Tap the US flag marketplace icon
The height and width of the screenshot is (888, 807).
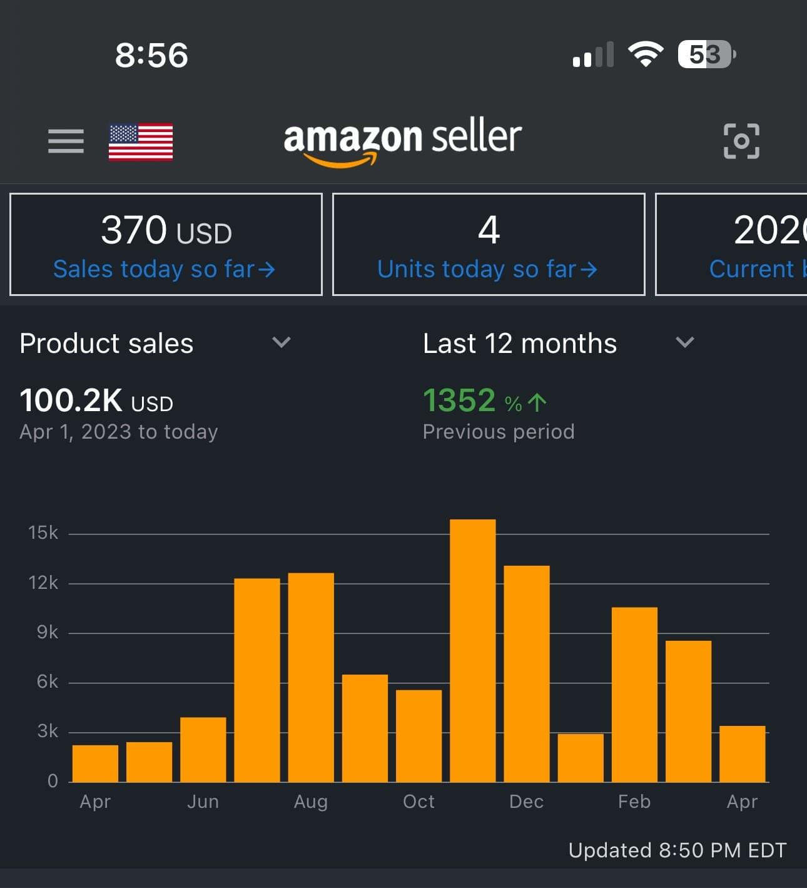tap(141, 142)
